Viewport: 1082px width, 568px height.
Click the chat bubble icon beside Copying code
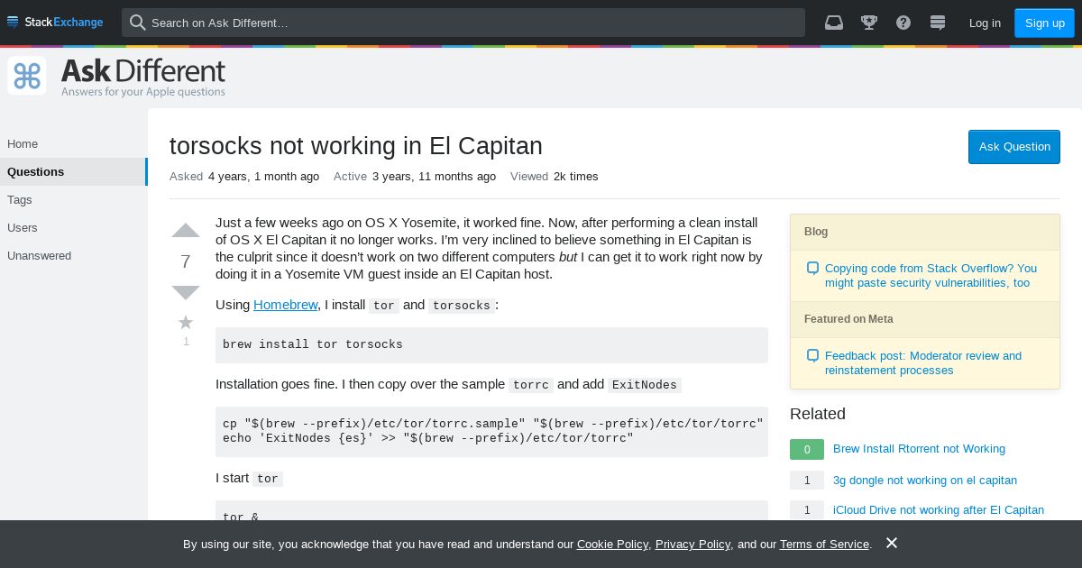[812, 269]
